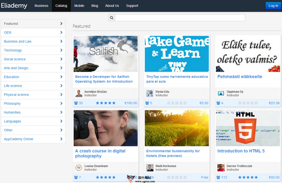Select Humanities category
This screenshot has height=183, width=282.
pos(33,112)
